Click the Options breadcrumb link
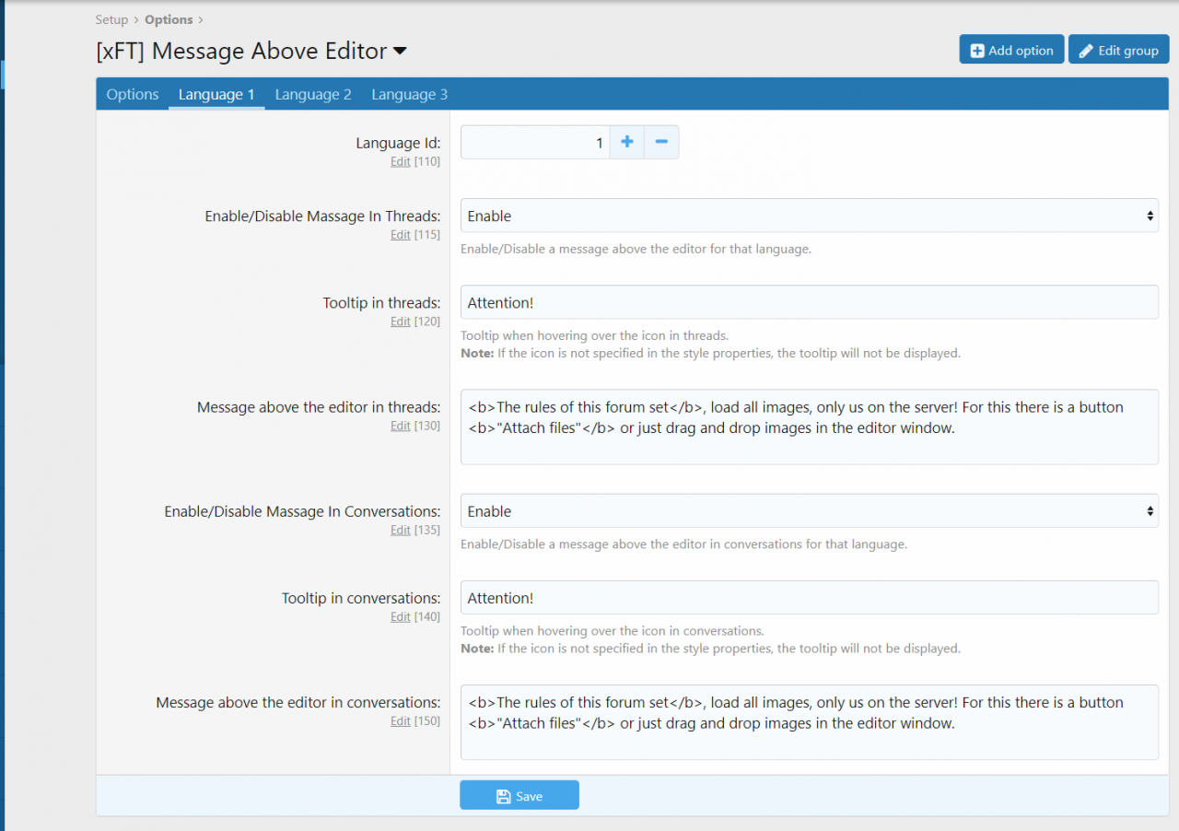Image resolution: width=1179 pixels, height=831 pixels. pos(169,19)
